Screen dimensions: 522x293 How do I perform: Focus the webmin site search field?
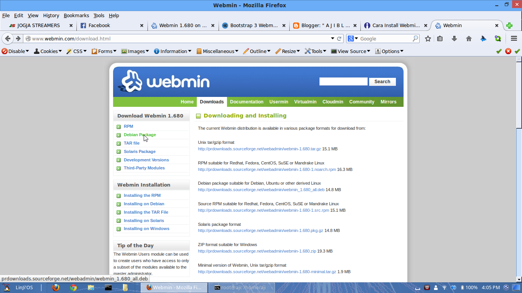(343, 82)
